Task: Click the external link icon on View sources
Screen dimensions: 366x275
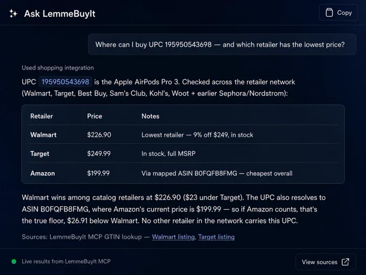Action: click(x=345, y=262)
